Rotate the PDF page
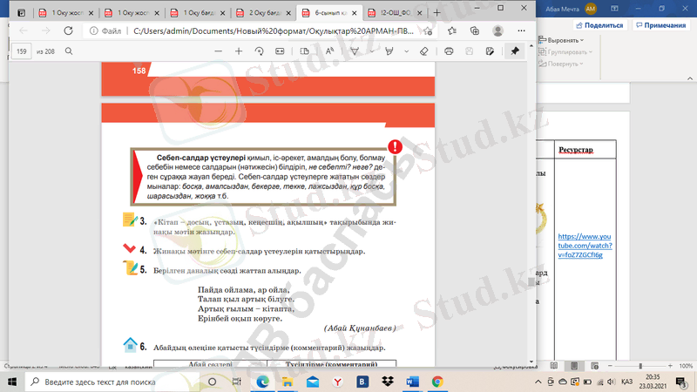The width and height of the screenshot is (697, 392). tap(260, 51)
